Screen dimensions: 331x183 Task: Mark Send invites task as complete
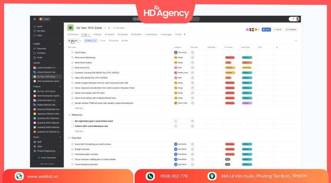coord(72,52)
